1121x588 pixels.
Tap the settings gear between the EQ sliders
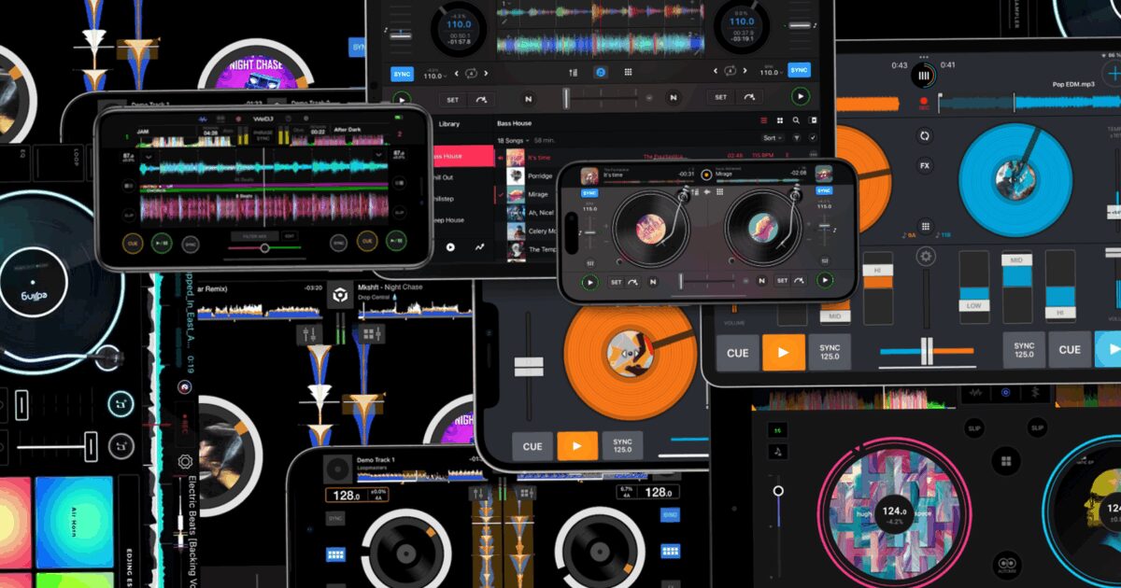pyautogui.click(x=926, y=256)
